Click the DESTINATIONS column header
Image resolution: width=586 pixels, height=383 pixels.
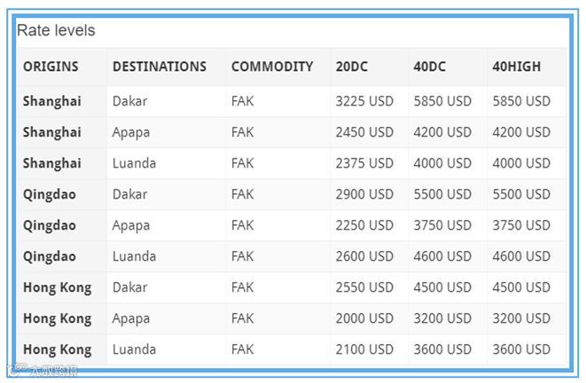[160, 66]
